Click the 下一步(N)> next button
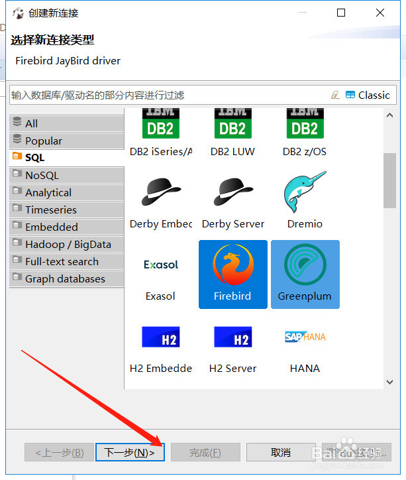 click(x=130, y=452)
